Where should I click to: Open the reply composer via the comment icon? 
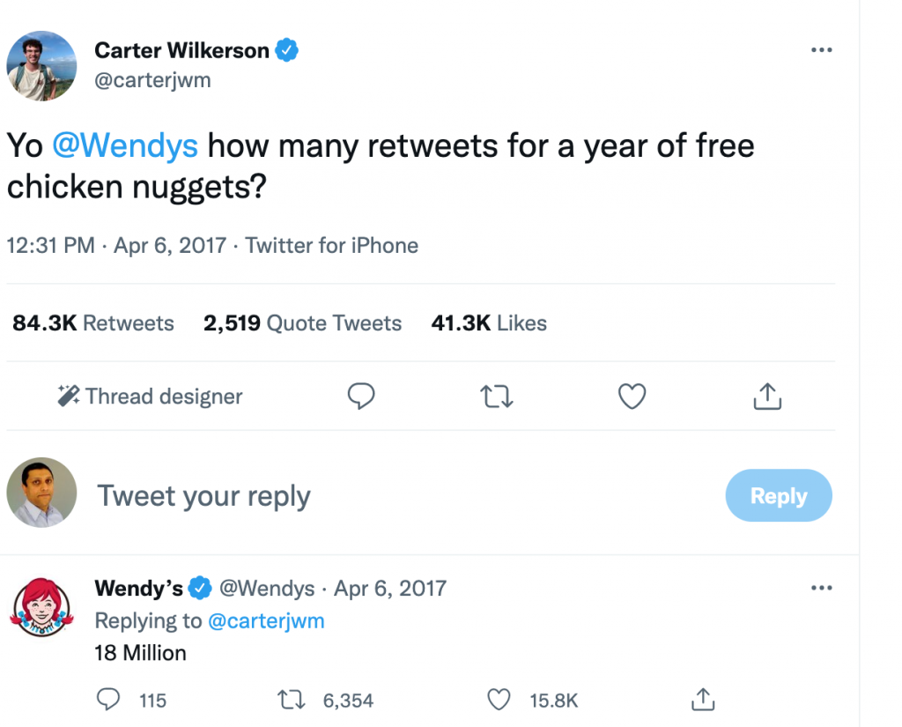(360, 397)
